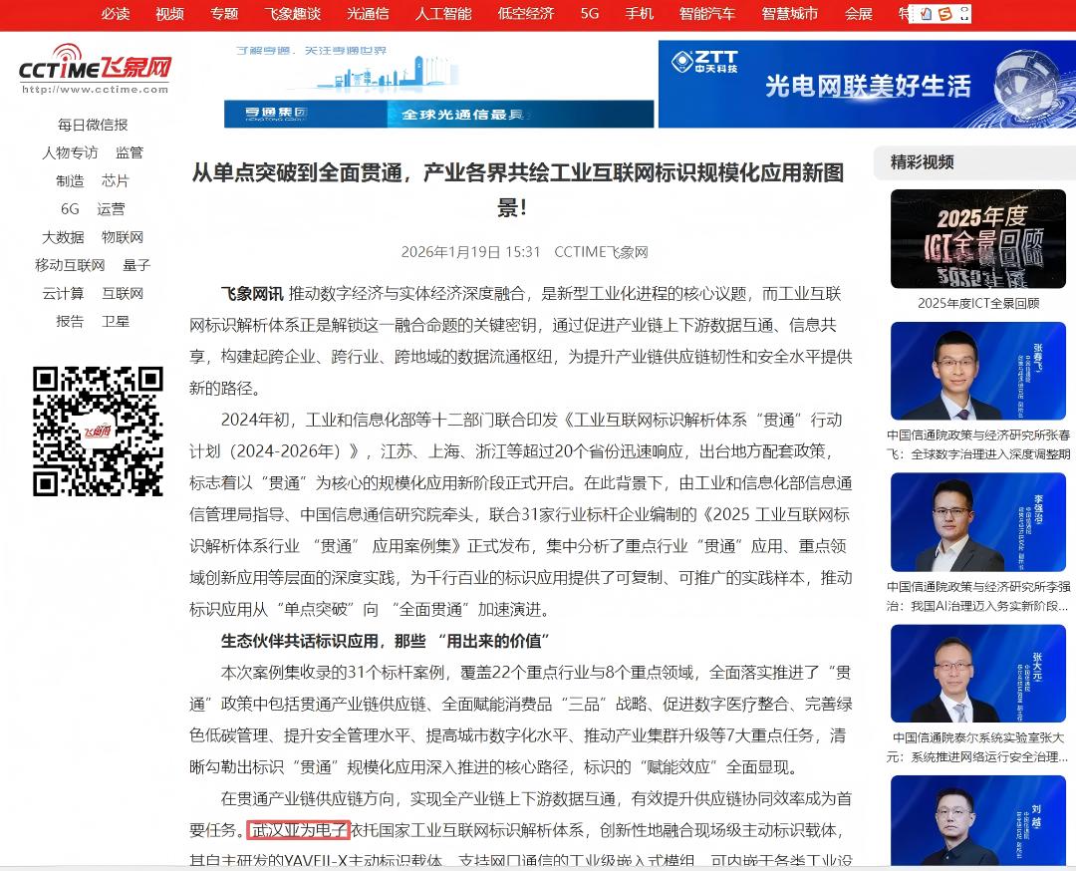Open the 移动互联网 category link
Viewport: 1076px width, 871px height.
pos(70,265)
